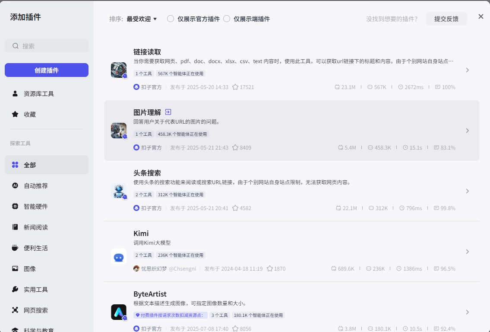Open the 最受欢迎 sort dropdown
This screenshot has width=490, height=332.
point(142,19)
